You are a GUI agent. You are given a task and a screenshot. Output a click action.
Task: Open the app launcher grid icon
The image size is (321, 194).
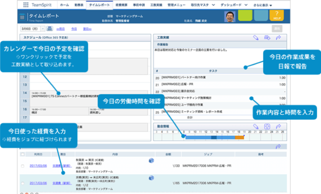tap(26, 5)
